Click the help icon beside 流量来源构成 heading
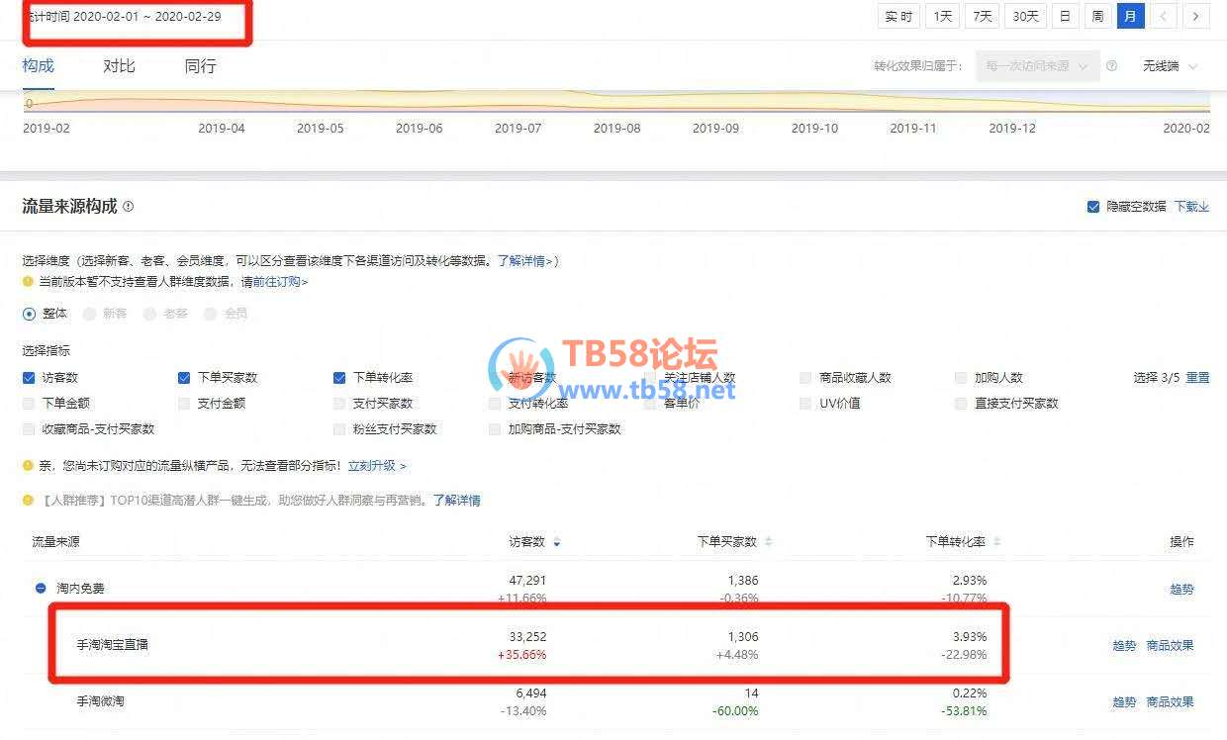Viewport: 1227px width, 740px height. [x=128, y=207]
